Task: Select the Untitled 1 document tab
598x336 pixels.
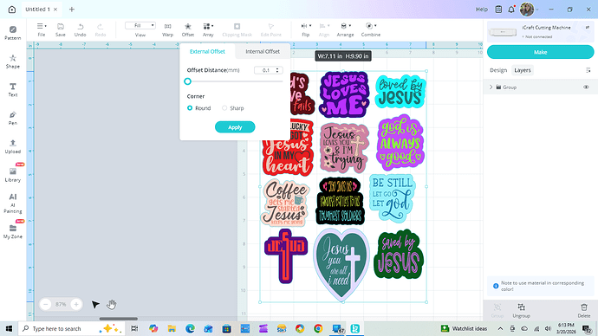Action: [x=38, y=10]
